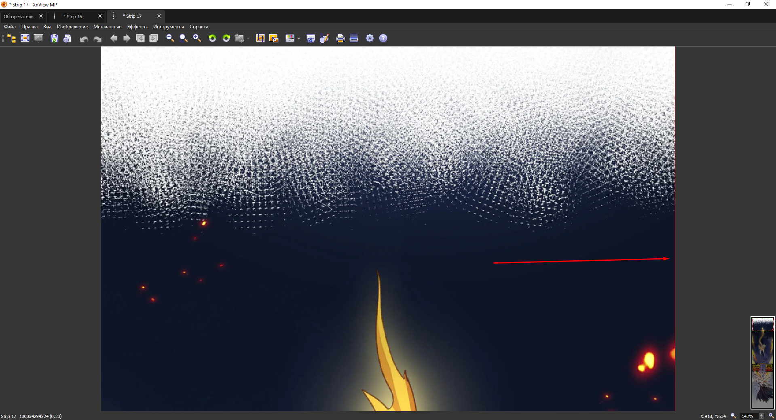
Task: Open the Инструменты menu
Action: click(169, 27)
